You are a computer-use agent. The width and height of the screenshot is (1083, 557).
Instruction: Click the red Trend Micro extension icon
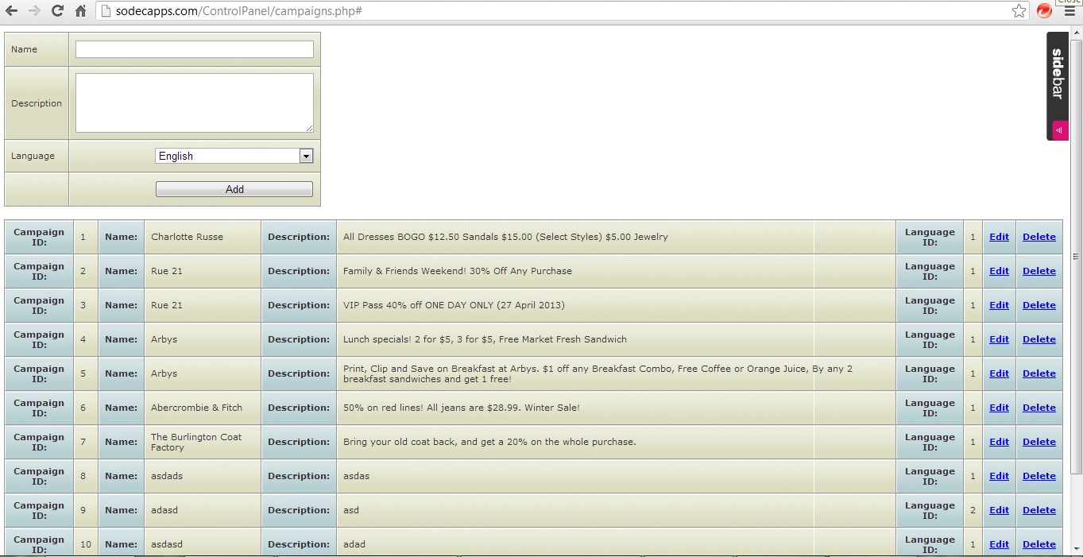point(1044,11)
